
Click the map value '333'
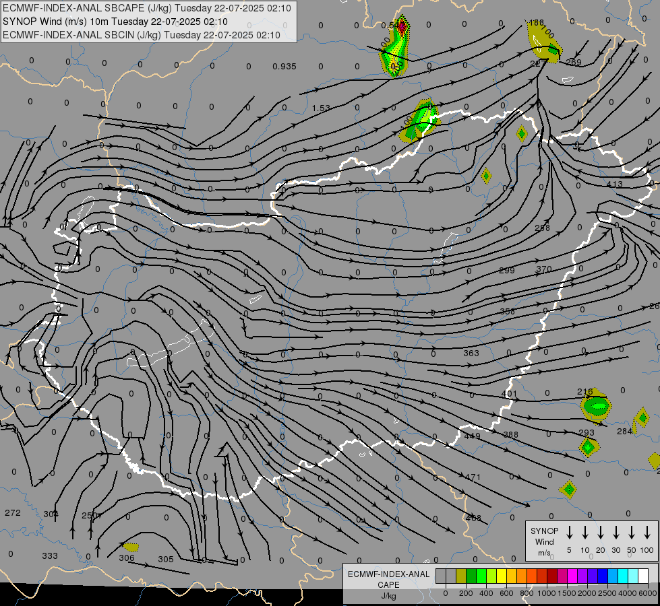click(x=50, y=555)
